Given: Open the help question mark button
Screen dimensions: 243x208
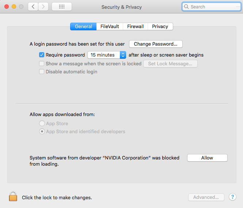Looking at the screenshot, I should [x=232, y=197].
